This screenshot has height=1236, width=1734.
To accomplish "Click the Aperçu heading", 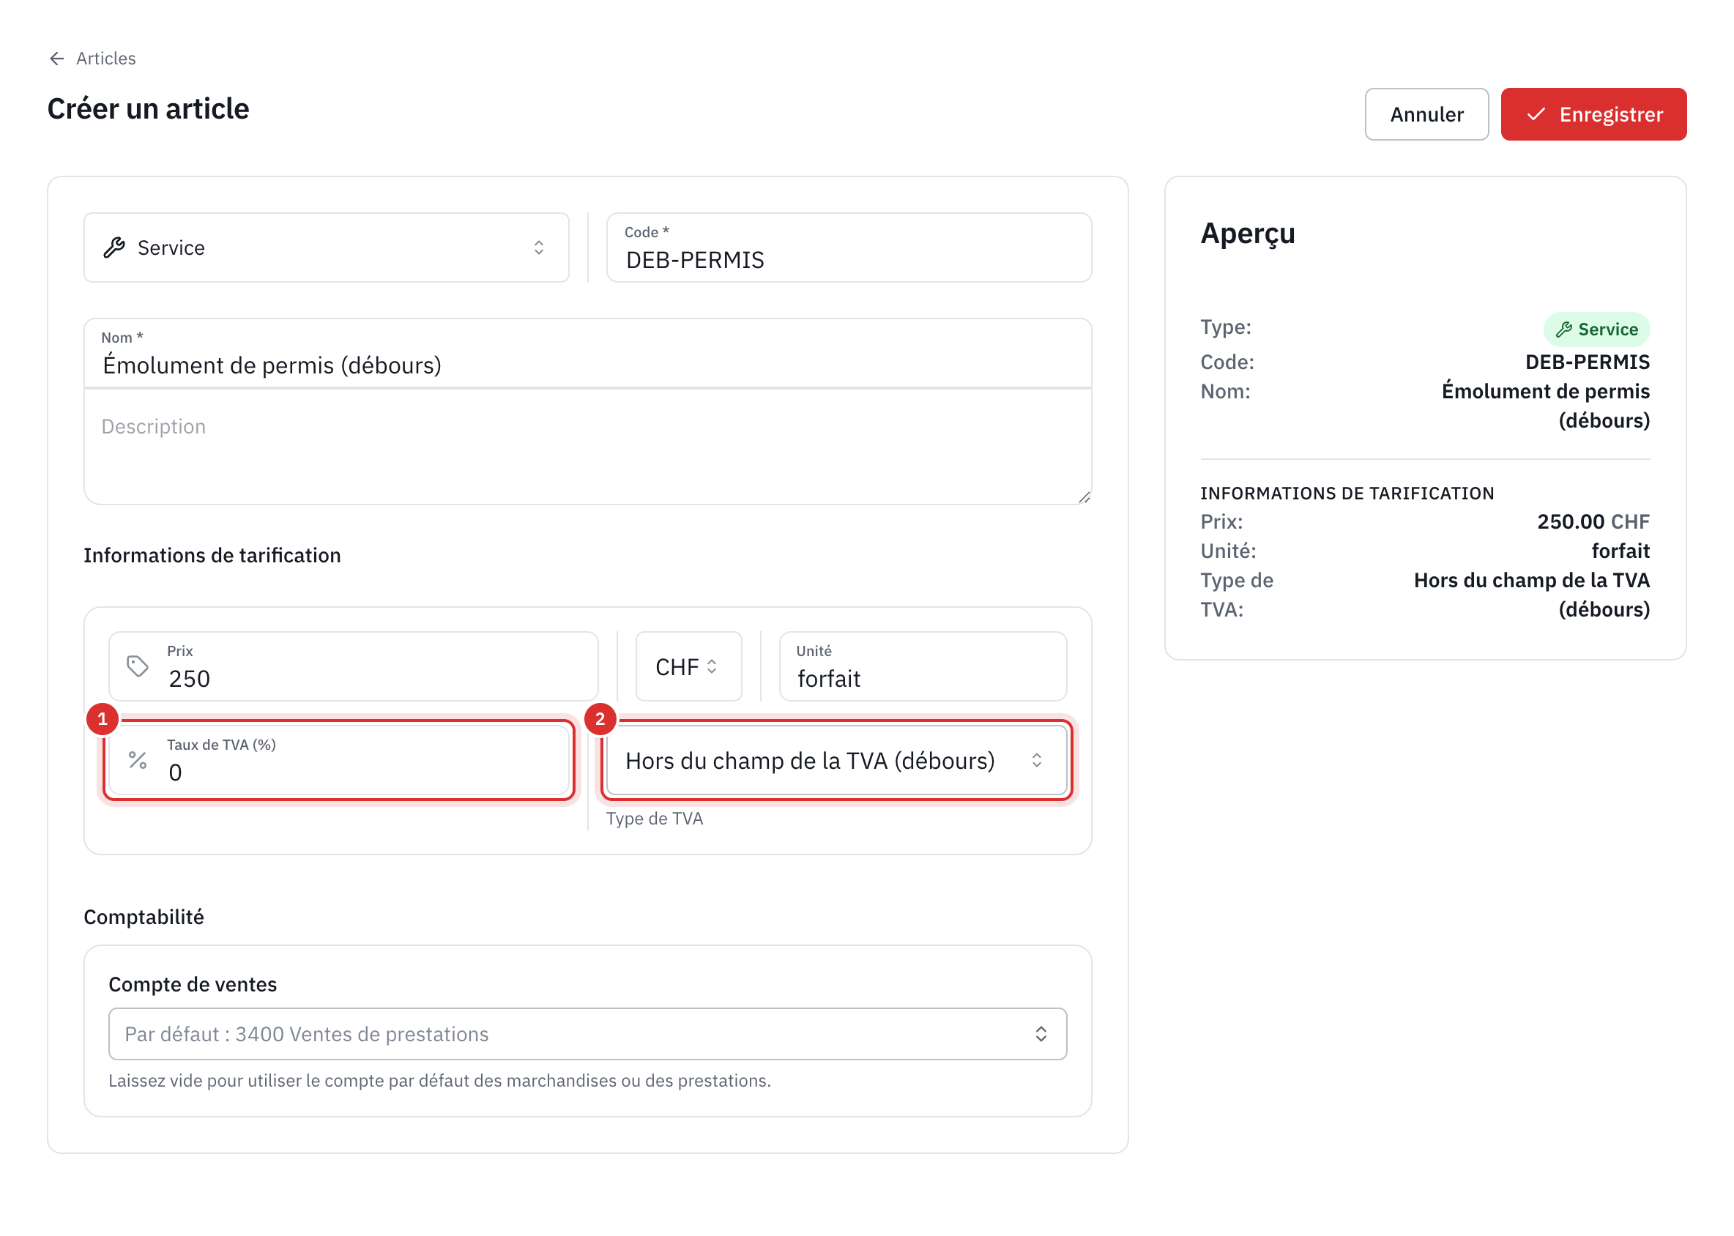I will point(1247,234).
